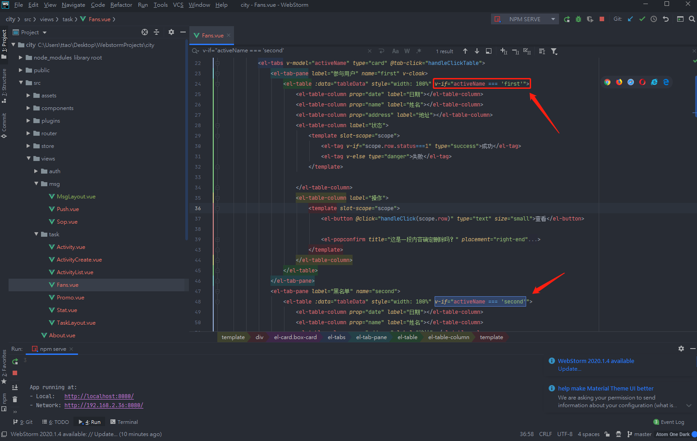Click the green Debug bug icon
The width and height of the screenshot is (697, 441).
click(578, 19)
